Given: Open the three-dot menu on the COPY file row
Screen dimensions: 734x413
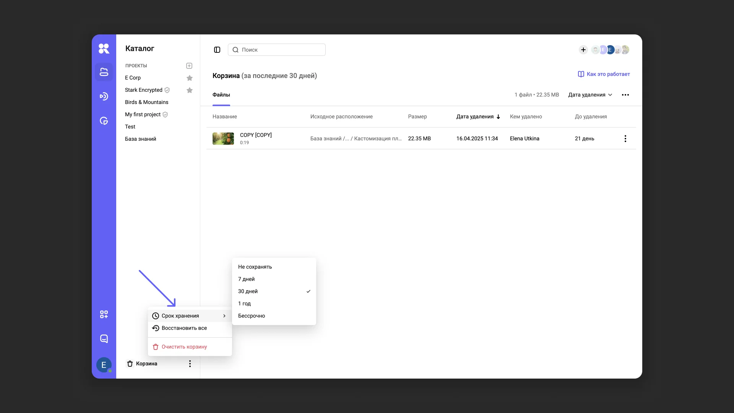Looking at the screenshot, I should tap(625, 138).
